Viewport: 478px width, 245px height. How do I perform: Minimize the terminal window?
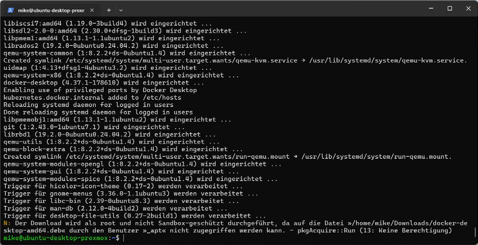pyautogui.click(x=431, y=9)
